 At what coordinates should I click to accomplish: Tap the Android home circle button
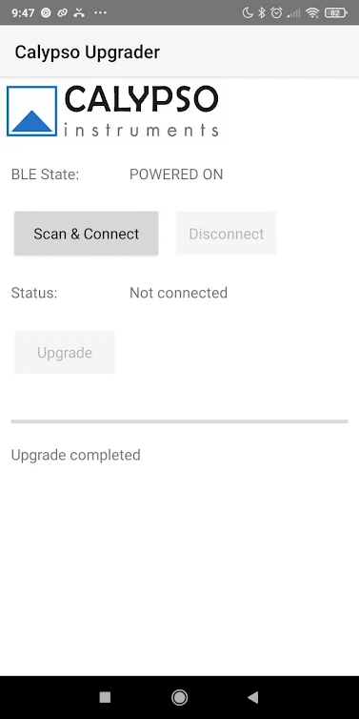pyautogui.click(x=179, y=697)
